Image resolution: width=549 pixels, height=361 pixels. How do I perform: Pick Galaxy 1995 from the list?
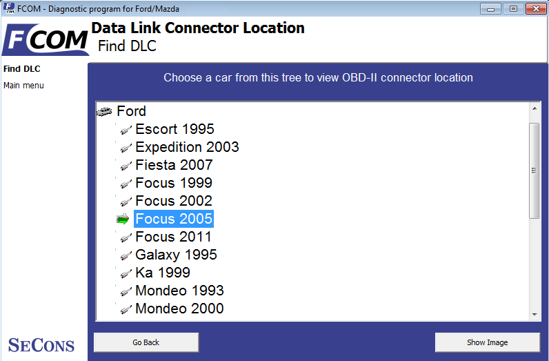coord(176,255)
